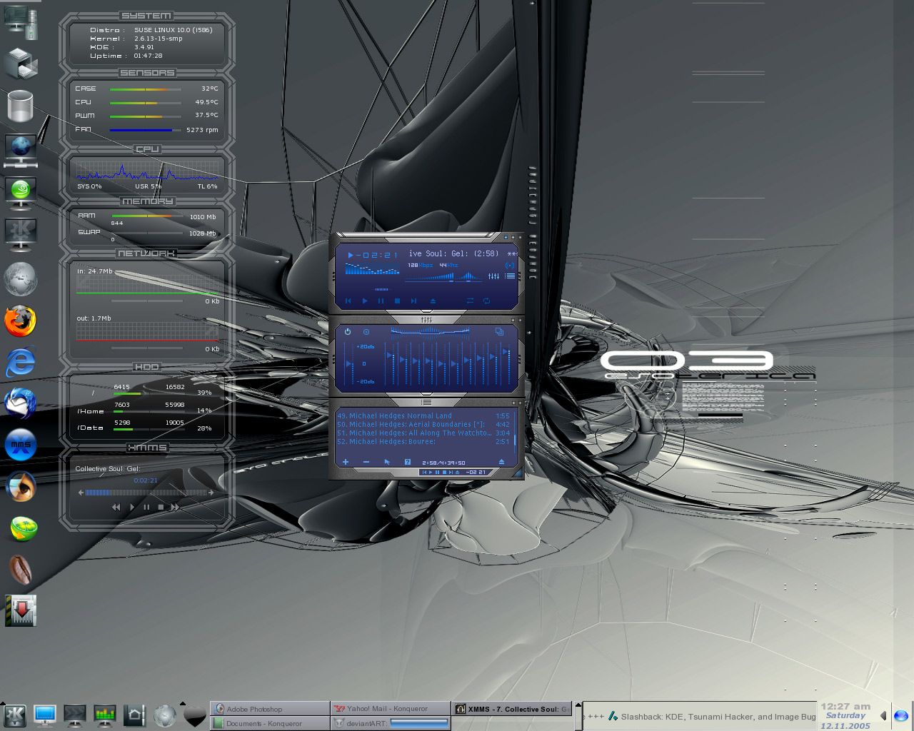Viewport: 914px width, 731px height.
Task: Open equalizer presets menu
Action: tap(499, 332)
